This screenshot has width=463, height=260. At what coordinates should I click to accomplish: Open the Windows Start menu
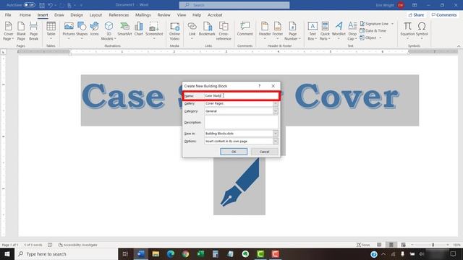pos(7,253)
